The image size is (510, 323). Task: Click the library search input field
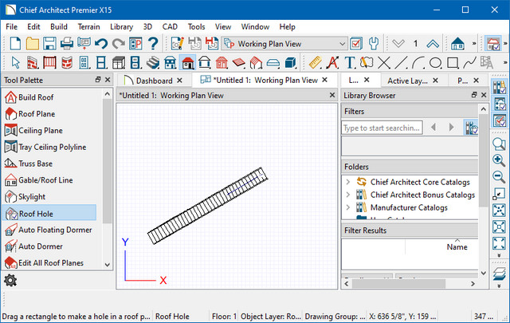click(381, 128)
